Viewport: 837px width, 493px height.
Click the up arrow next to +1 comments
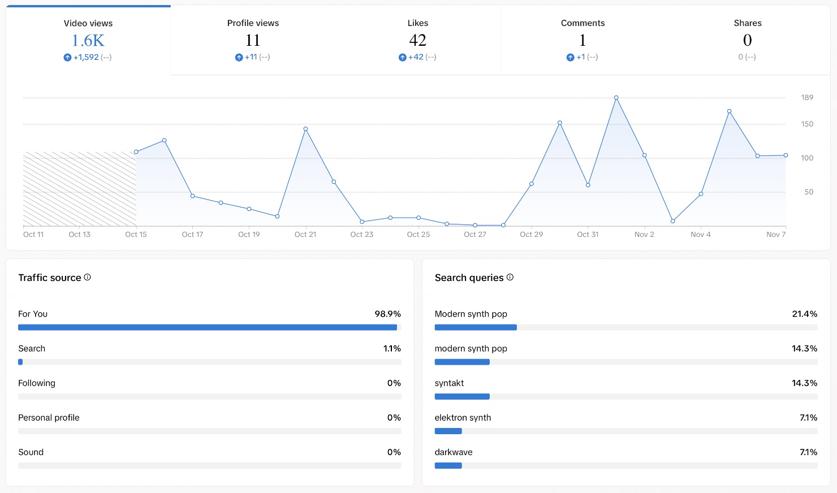tap(570, 57)
